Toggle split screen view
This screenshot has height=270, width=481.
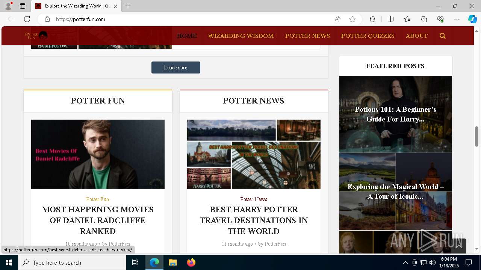(x=390, y=19)
